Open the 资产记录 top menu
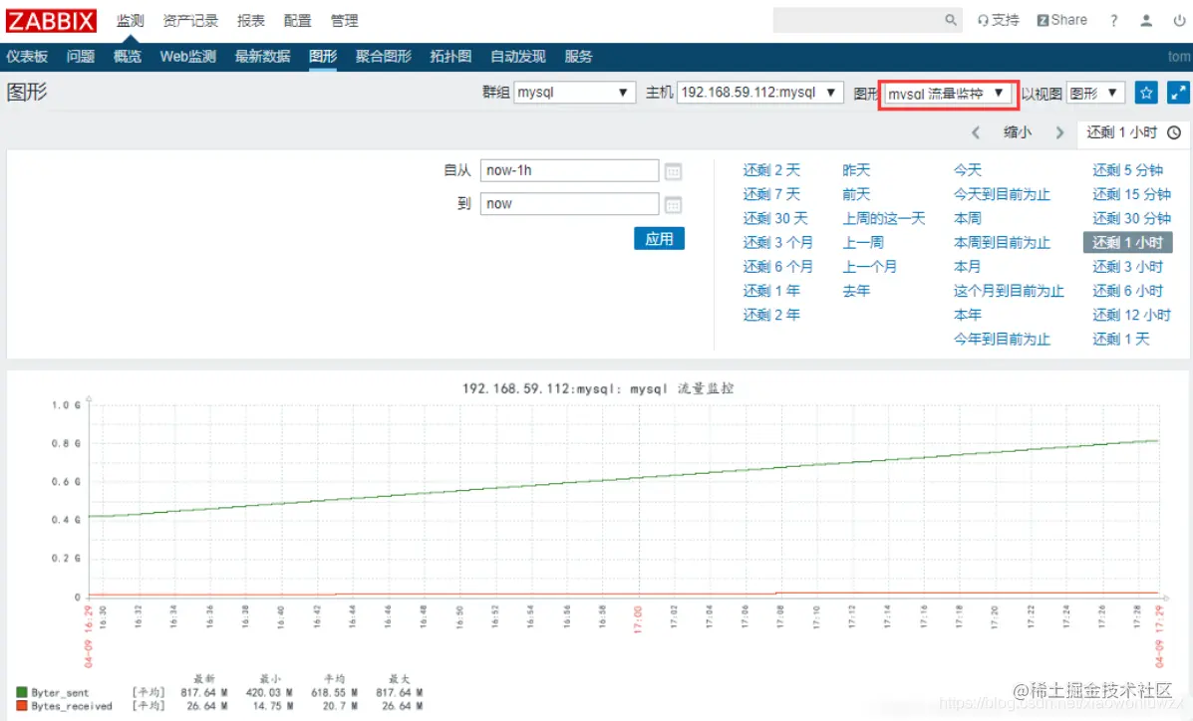 point(190,21)
